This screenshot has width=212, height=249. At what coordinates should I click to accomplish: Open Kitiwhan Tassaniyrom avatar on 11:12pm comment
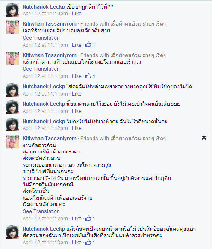[x=12, y=142]
